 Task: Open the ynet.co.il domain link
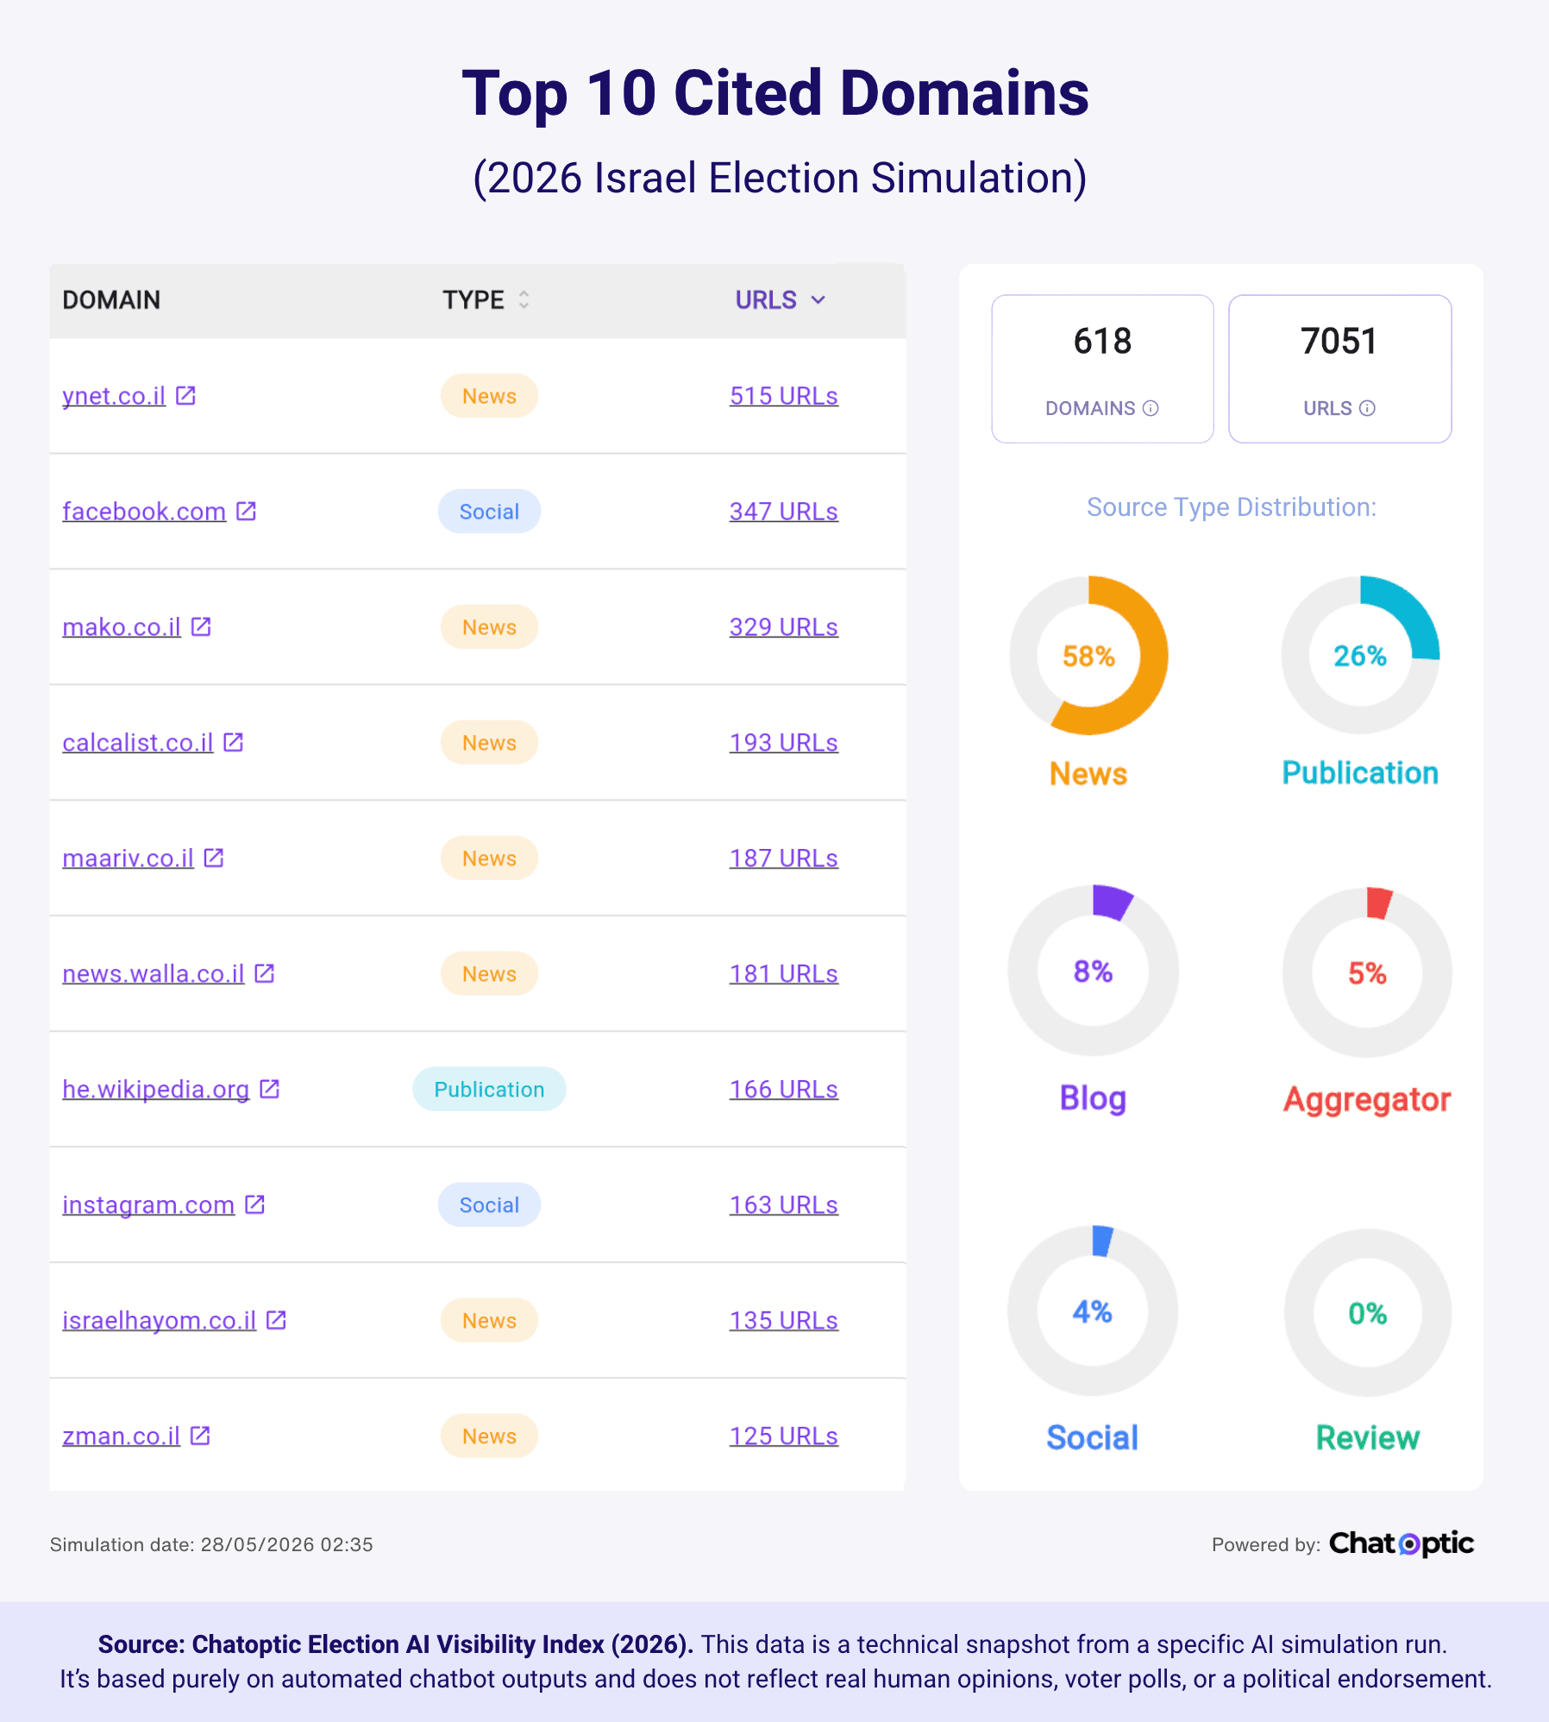[x=114, y=396]
